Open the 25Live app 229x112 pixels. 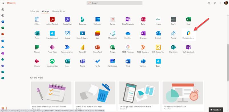(x=37, y=21)
